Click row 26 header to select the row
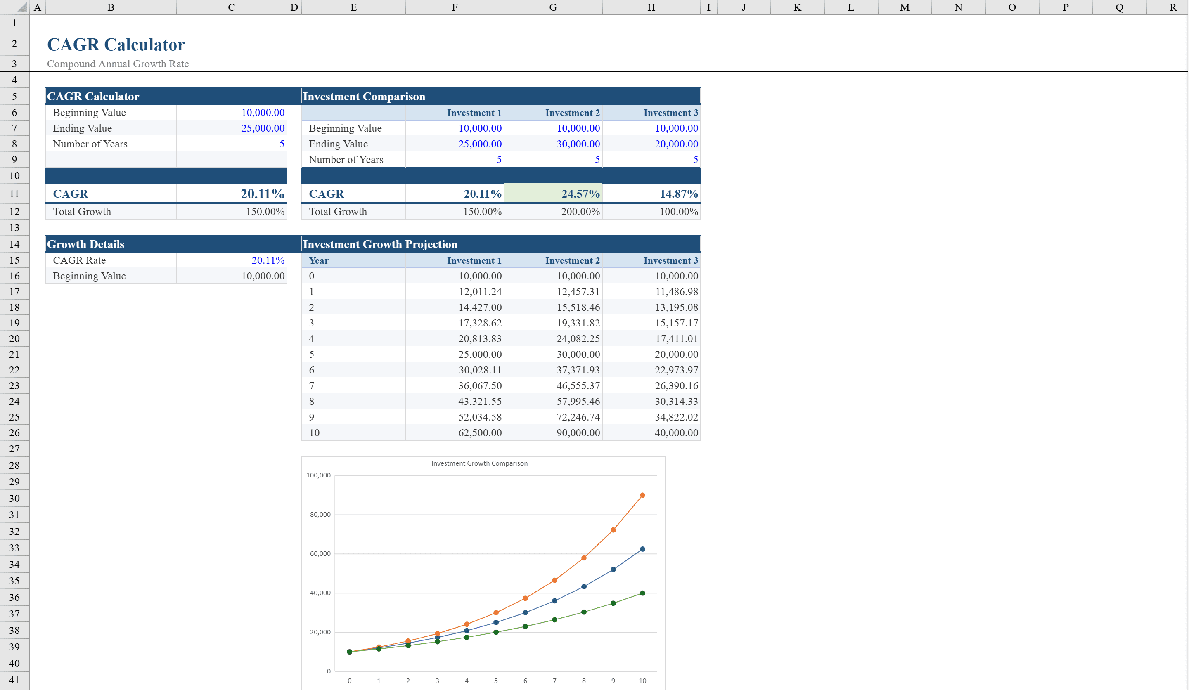This screenshot has height=690, width=1189. (14, 432)
